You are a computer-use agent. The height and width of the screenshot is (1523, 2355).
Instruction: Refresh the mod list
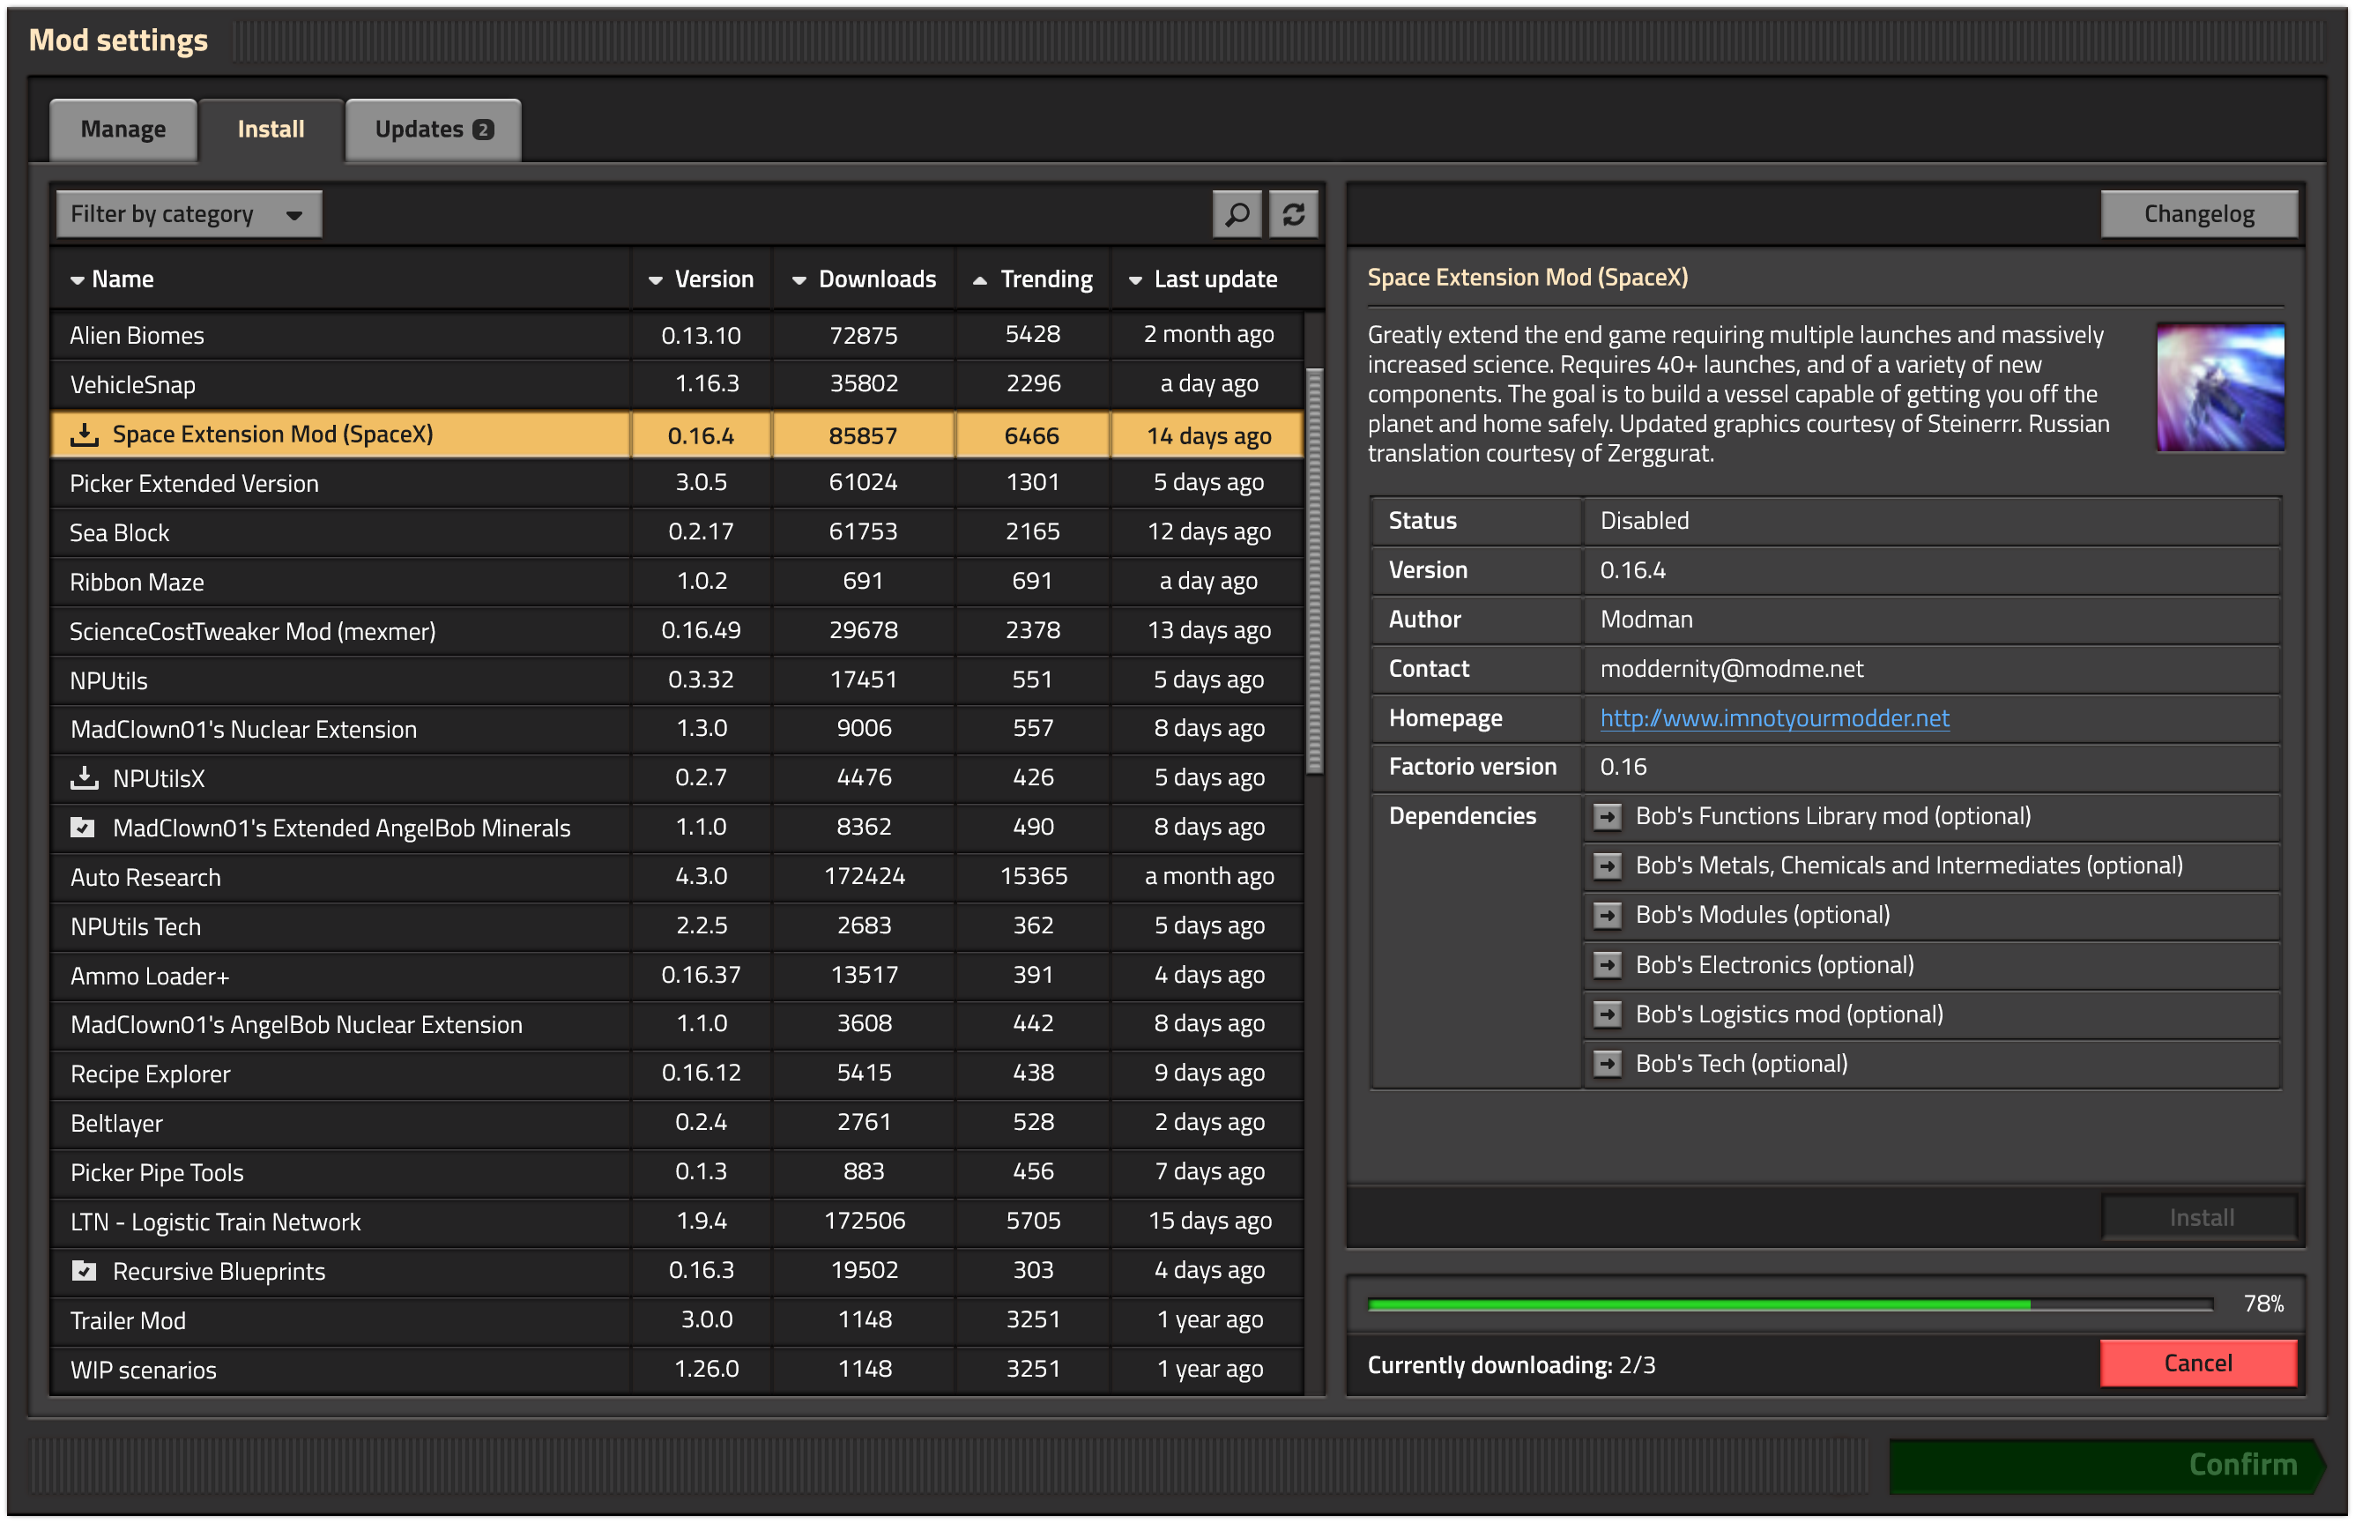(x=1293, y=212)
